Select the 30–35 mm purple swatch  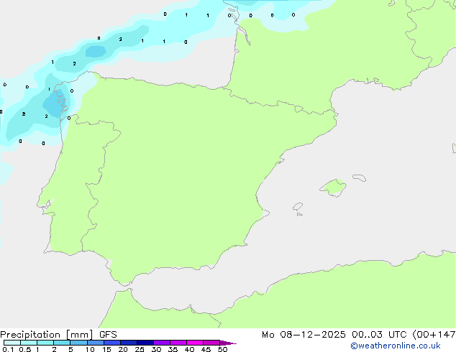[161, 343]
